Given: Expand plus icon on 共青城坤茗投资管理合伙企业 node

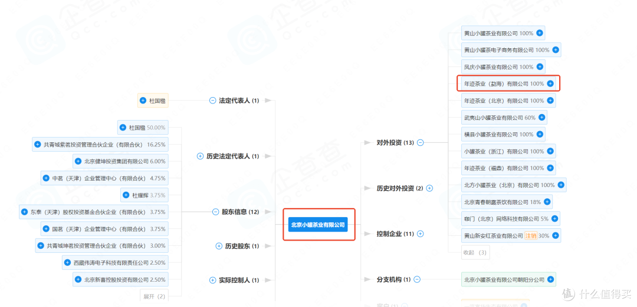Looking at the screenshot, I should [41, 245].
